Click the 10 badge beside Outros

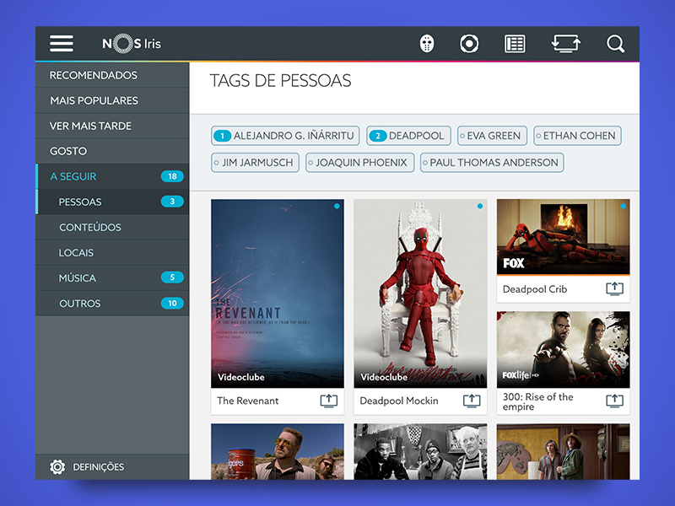172,304
